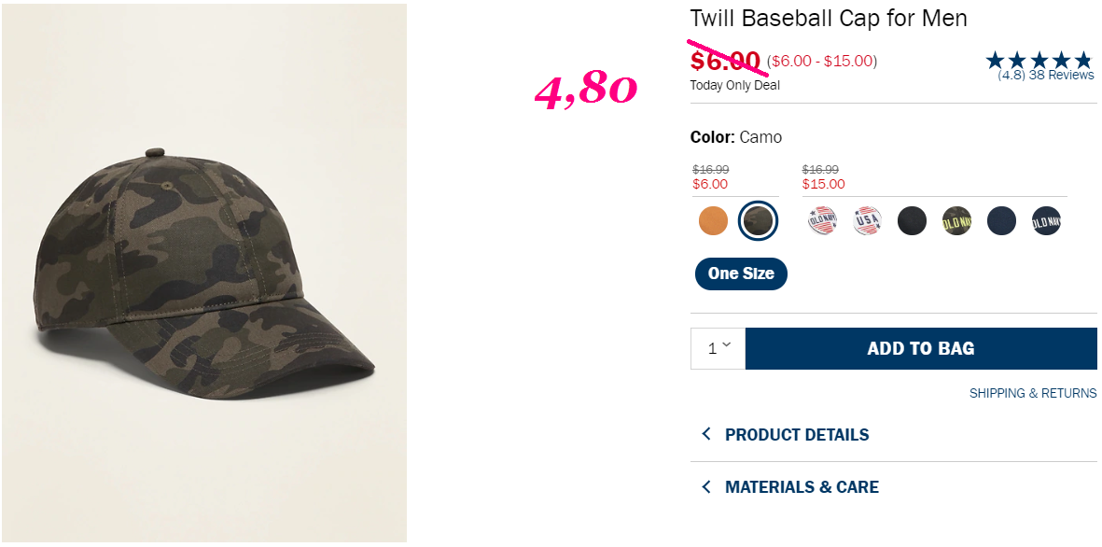Screen dimensions: 1102x547
Task: Open the 38 Reviews link
Action: 1061,75
